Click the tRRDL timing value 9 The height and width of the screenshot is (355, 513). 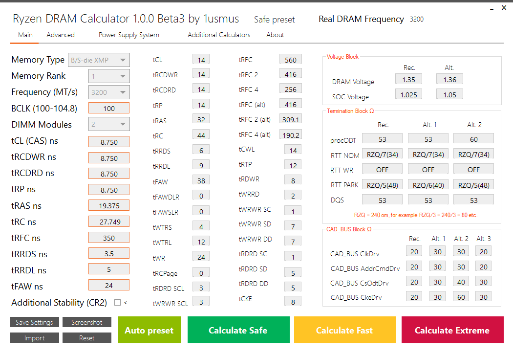pos(201,165)
